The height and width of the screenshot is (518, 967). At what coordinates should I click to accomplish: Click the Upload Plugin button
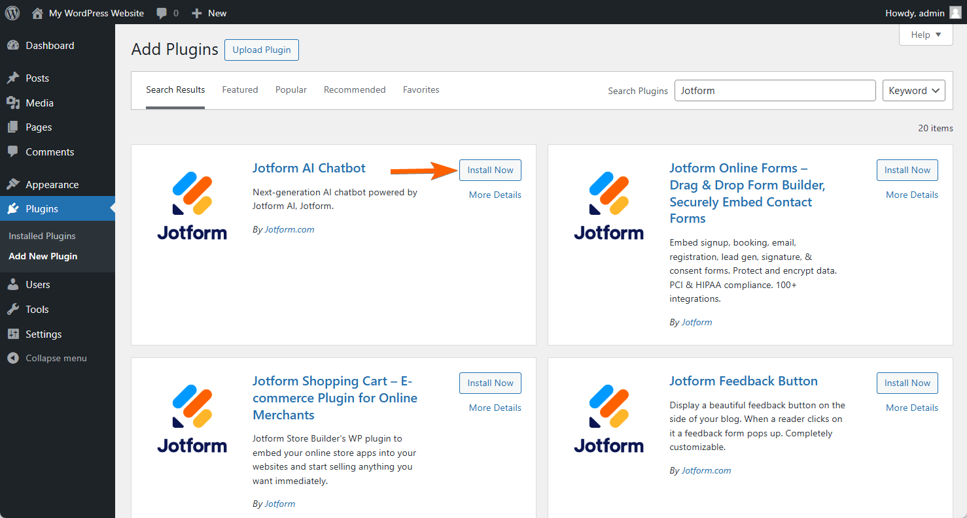coord(262,50)
